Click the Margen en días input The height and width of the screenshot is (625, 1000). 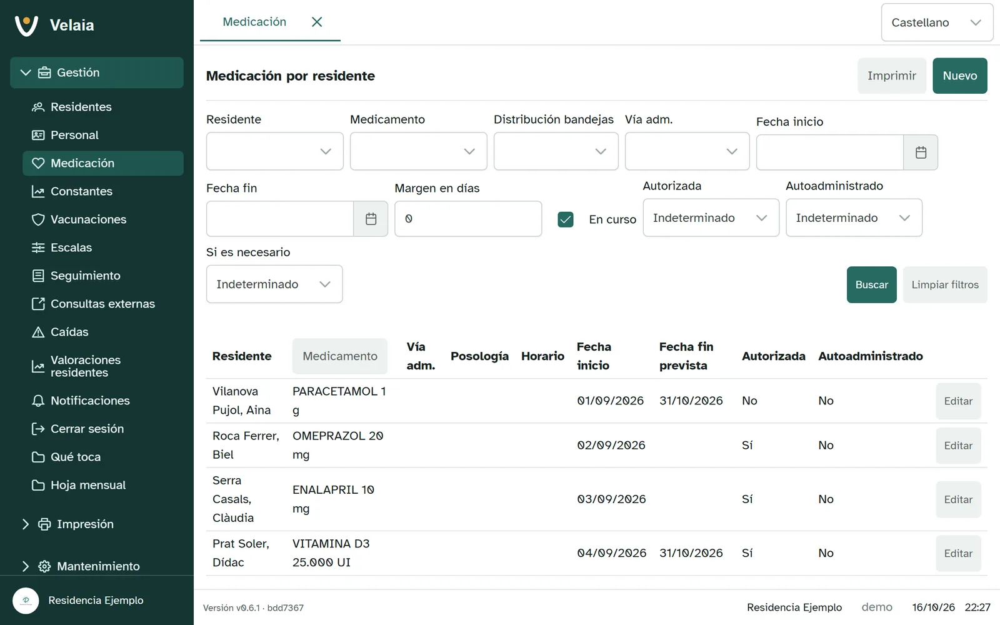coord(468,219)
